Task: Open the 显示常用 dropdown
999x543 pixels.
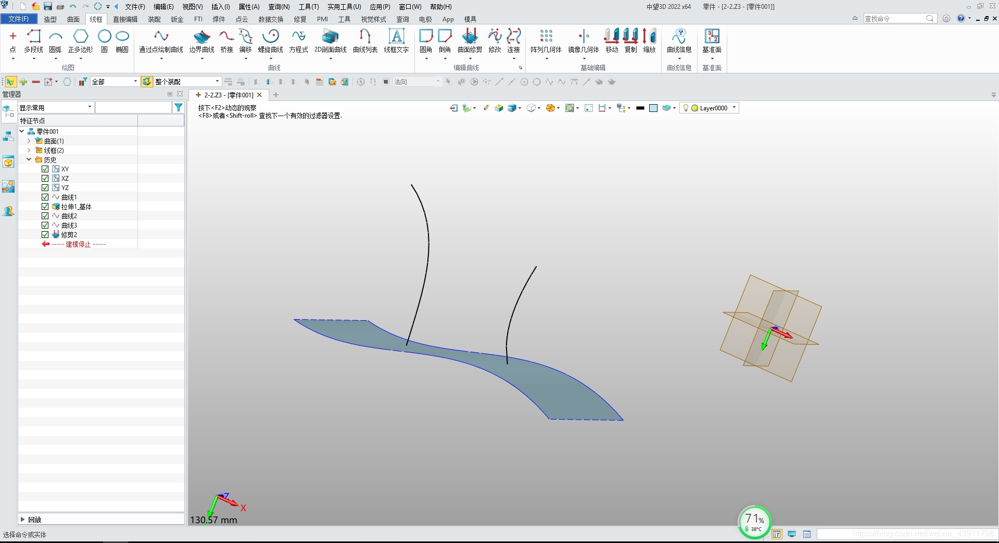Action: point(56,107)
